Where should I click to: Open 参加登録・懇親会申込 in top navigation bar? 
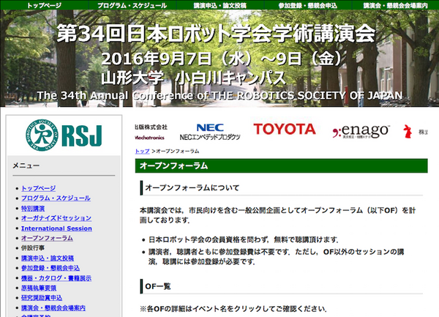pos(307,4)
